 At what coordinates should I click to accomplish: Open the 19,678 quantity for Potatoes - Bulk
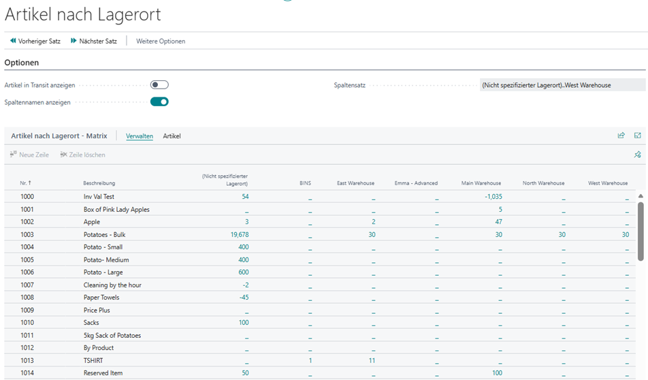pyautogui.click(x=239, y=235)
